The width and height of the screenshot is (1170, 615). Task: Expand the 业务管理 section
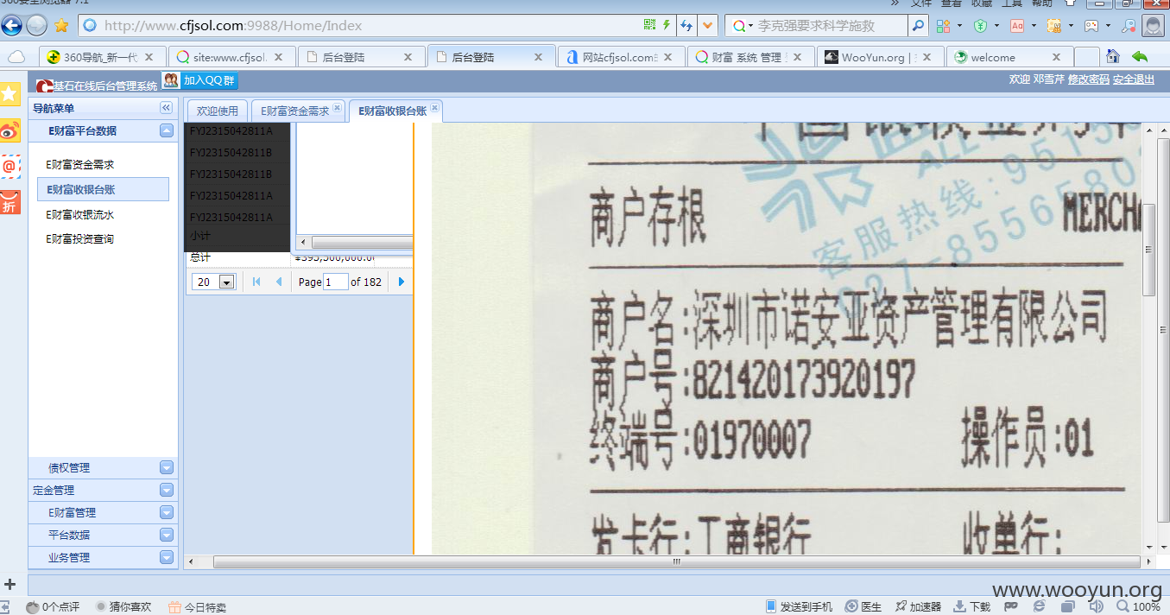(x=167, y=558)
